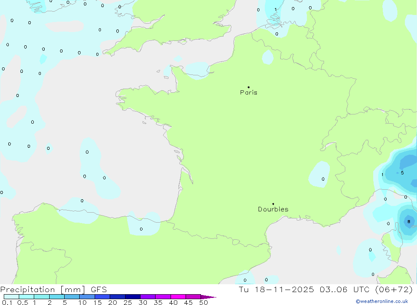Click the legend label 0.5

coord(23,303)
